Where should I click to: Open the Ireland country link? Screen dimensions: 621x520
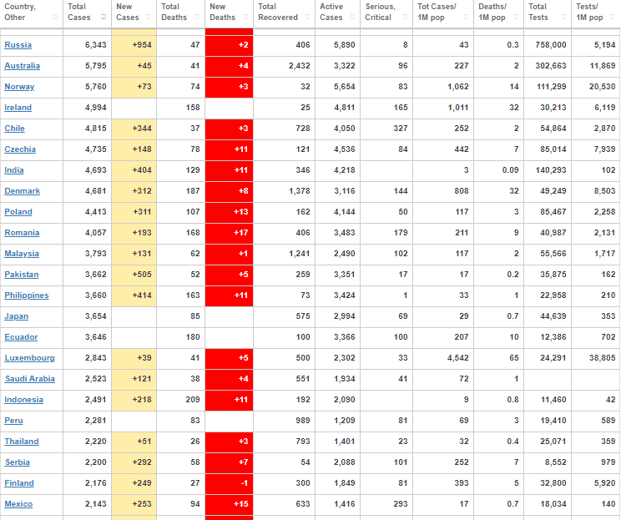pos(18,108)
